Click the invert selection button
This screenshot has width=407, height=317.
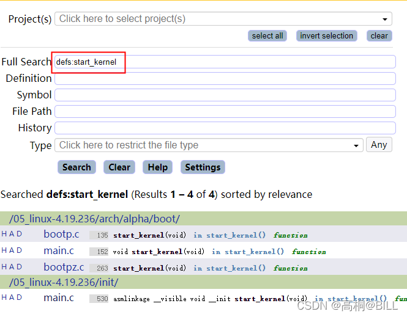[x=326, y=36]
